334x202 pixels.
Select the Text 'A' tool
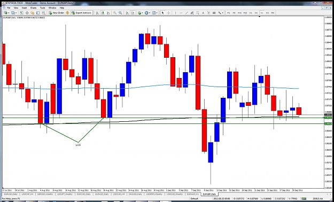point(203,13)
